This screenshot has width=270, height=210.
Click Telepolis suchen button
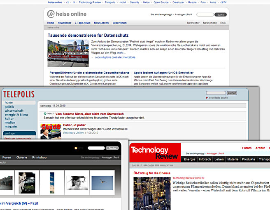click(232, 93)
